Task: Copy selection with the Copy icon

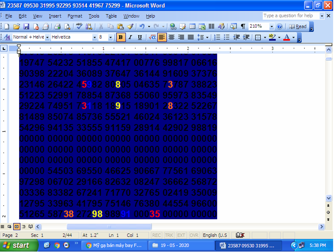Action: pos(110,27)
